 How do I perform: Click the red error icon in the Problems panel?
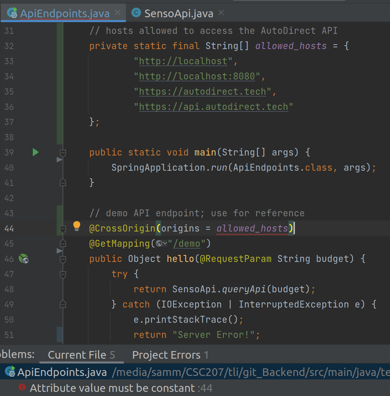22,388
